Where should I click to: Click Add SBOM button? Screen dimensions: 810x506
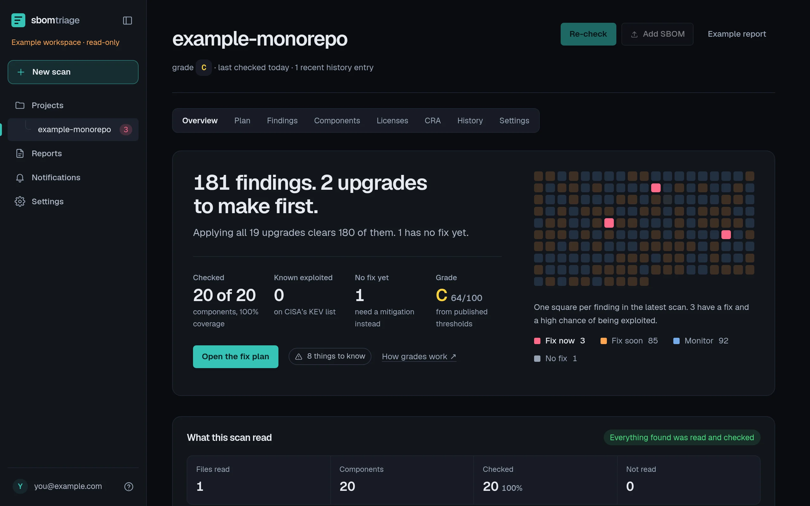[657, 34]
